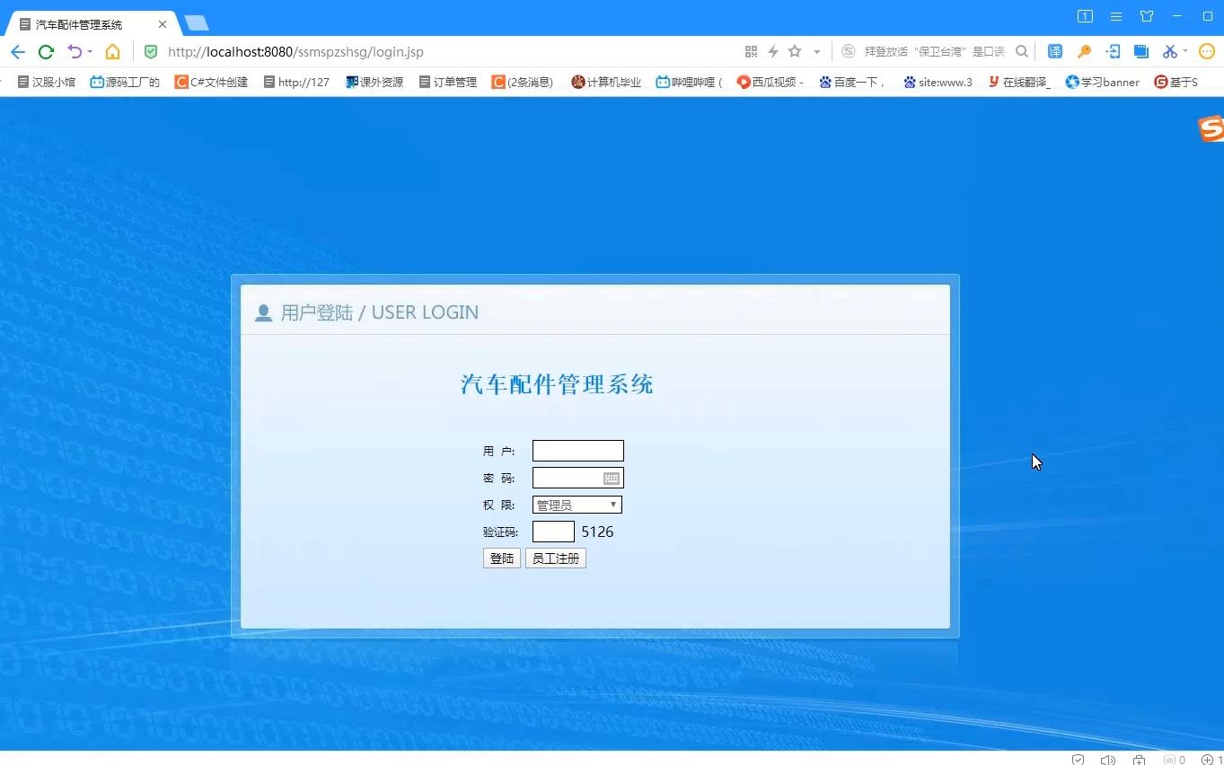Screen dimensions: 1224x765
Task: Click the search magnifier in address bar
Action: [1022, 51]
